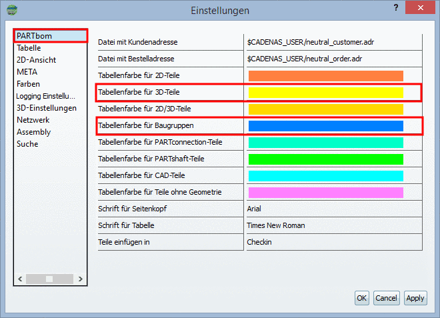The height and width of the screenshot is (318, 440).
Task: Click the Apply button
Action: 415,298
